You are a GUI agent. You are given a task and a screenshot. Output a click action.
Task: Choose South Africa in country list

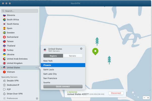20,20
